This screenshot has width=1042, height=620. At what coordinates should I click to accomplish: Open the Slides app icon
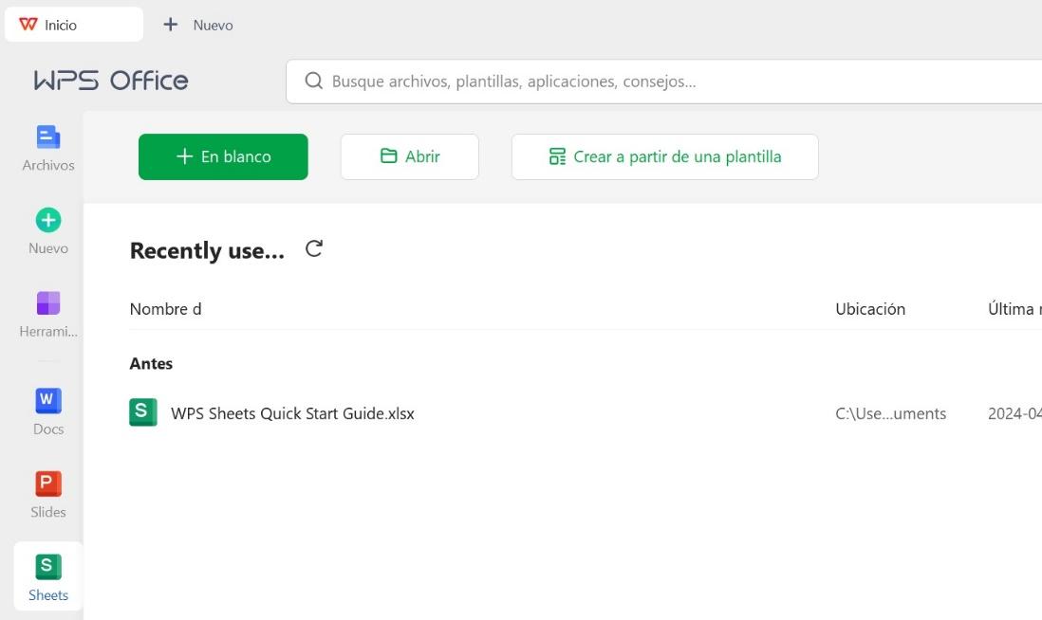pos(47,483)
